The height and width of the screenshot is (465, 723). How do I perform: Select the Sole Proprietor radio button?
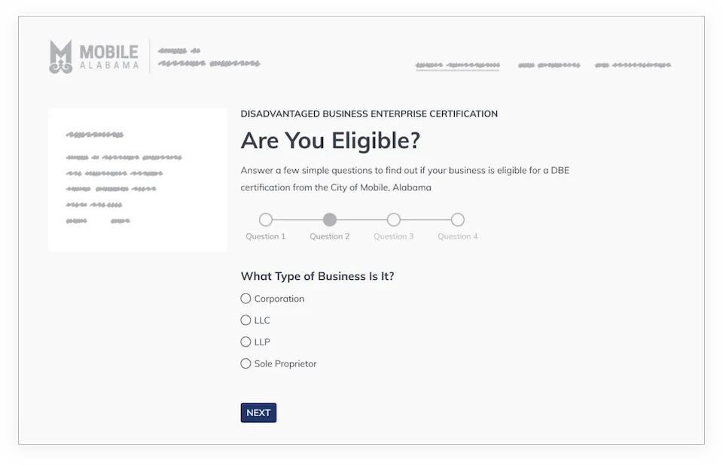coord(246,364)
